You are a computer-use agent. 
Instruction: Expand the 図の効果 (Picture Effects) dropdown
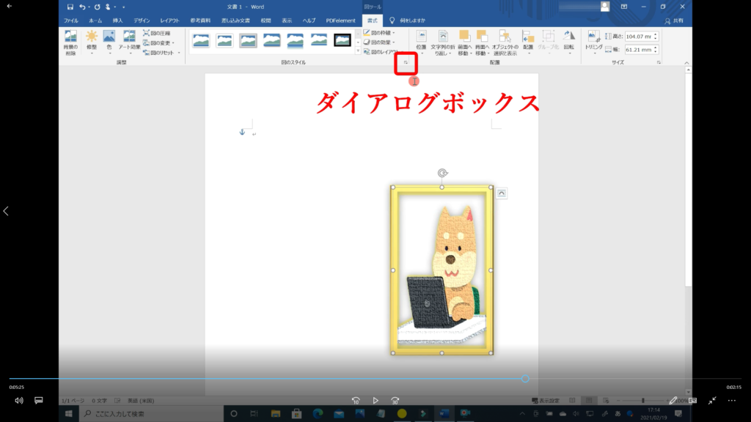379,42
